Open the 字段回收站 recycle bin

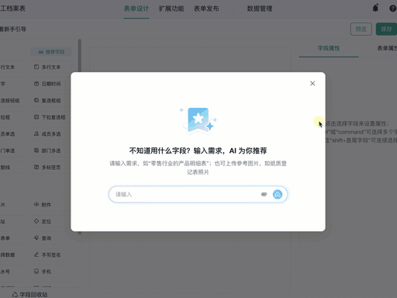pyautogui.click(x=30, y=295)
